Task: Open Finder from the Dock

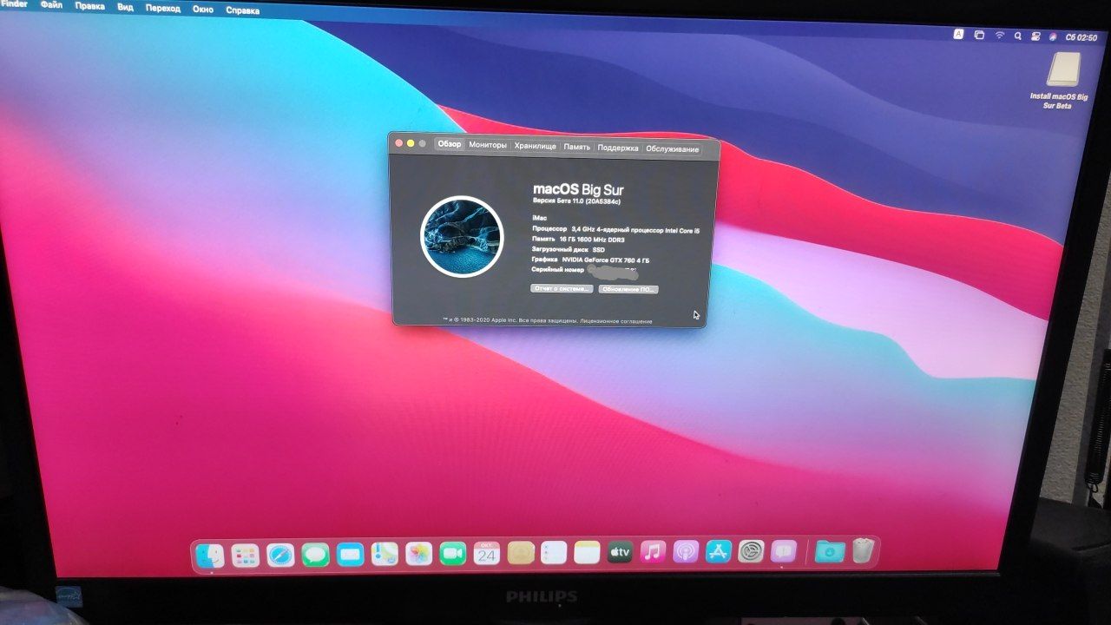Action: (211, 556)
